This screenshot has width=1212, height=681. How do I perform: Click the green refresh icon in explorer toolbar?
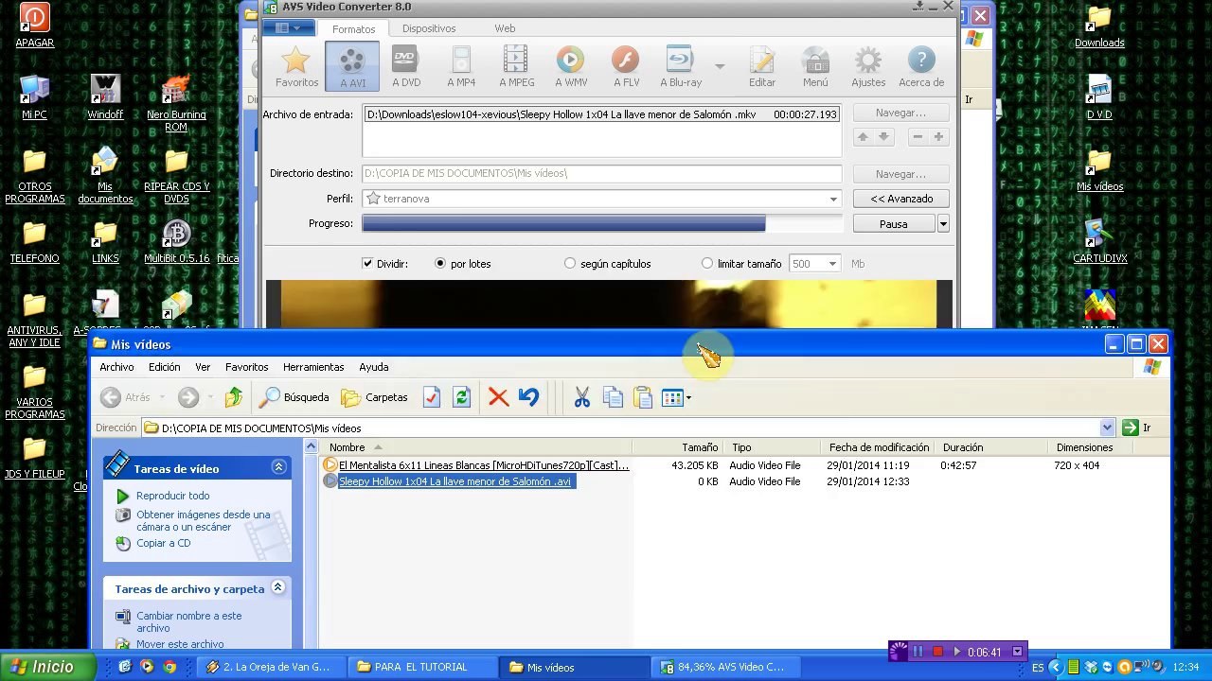point(461,397)
